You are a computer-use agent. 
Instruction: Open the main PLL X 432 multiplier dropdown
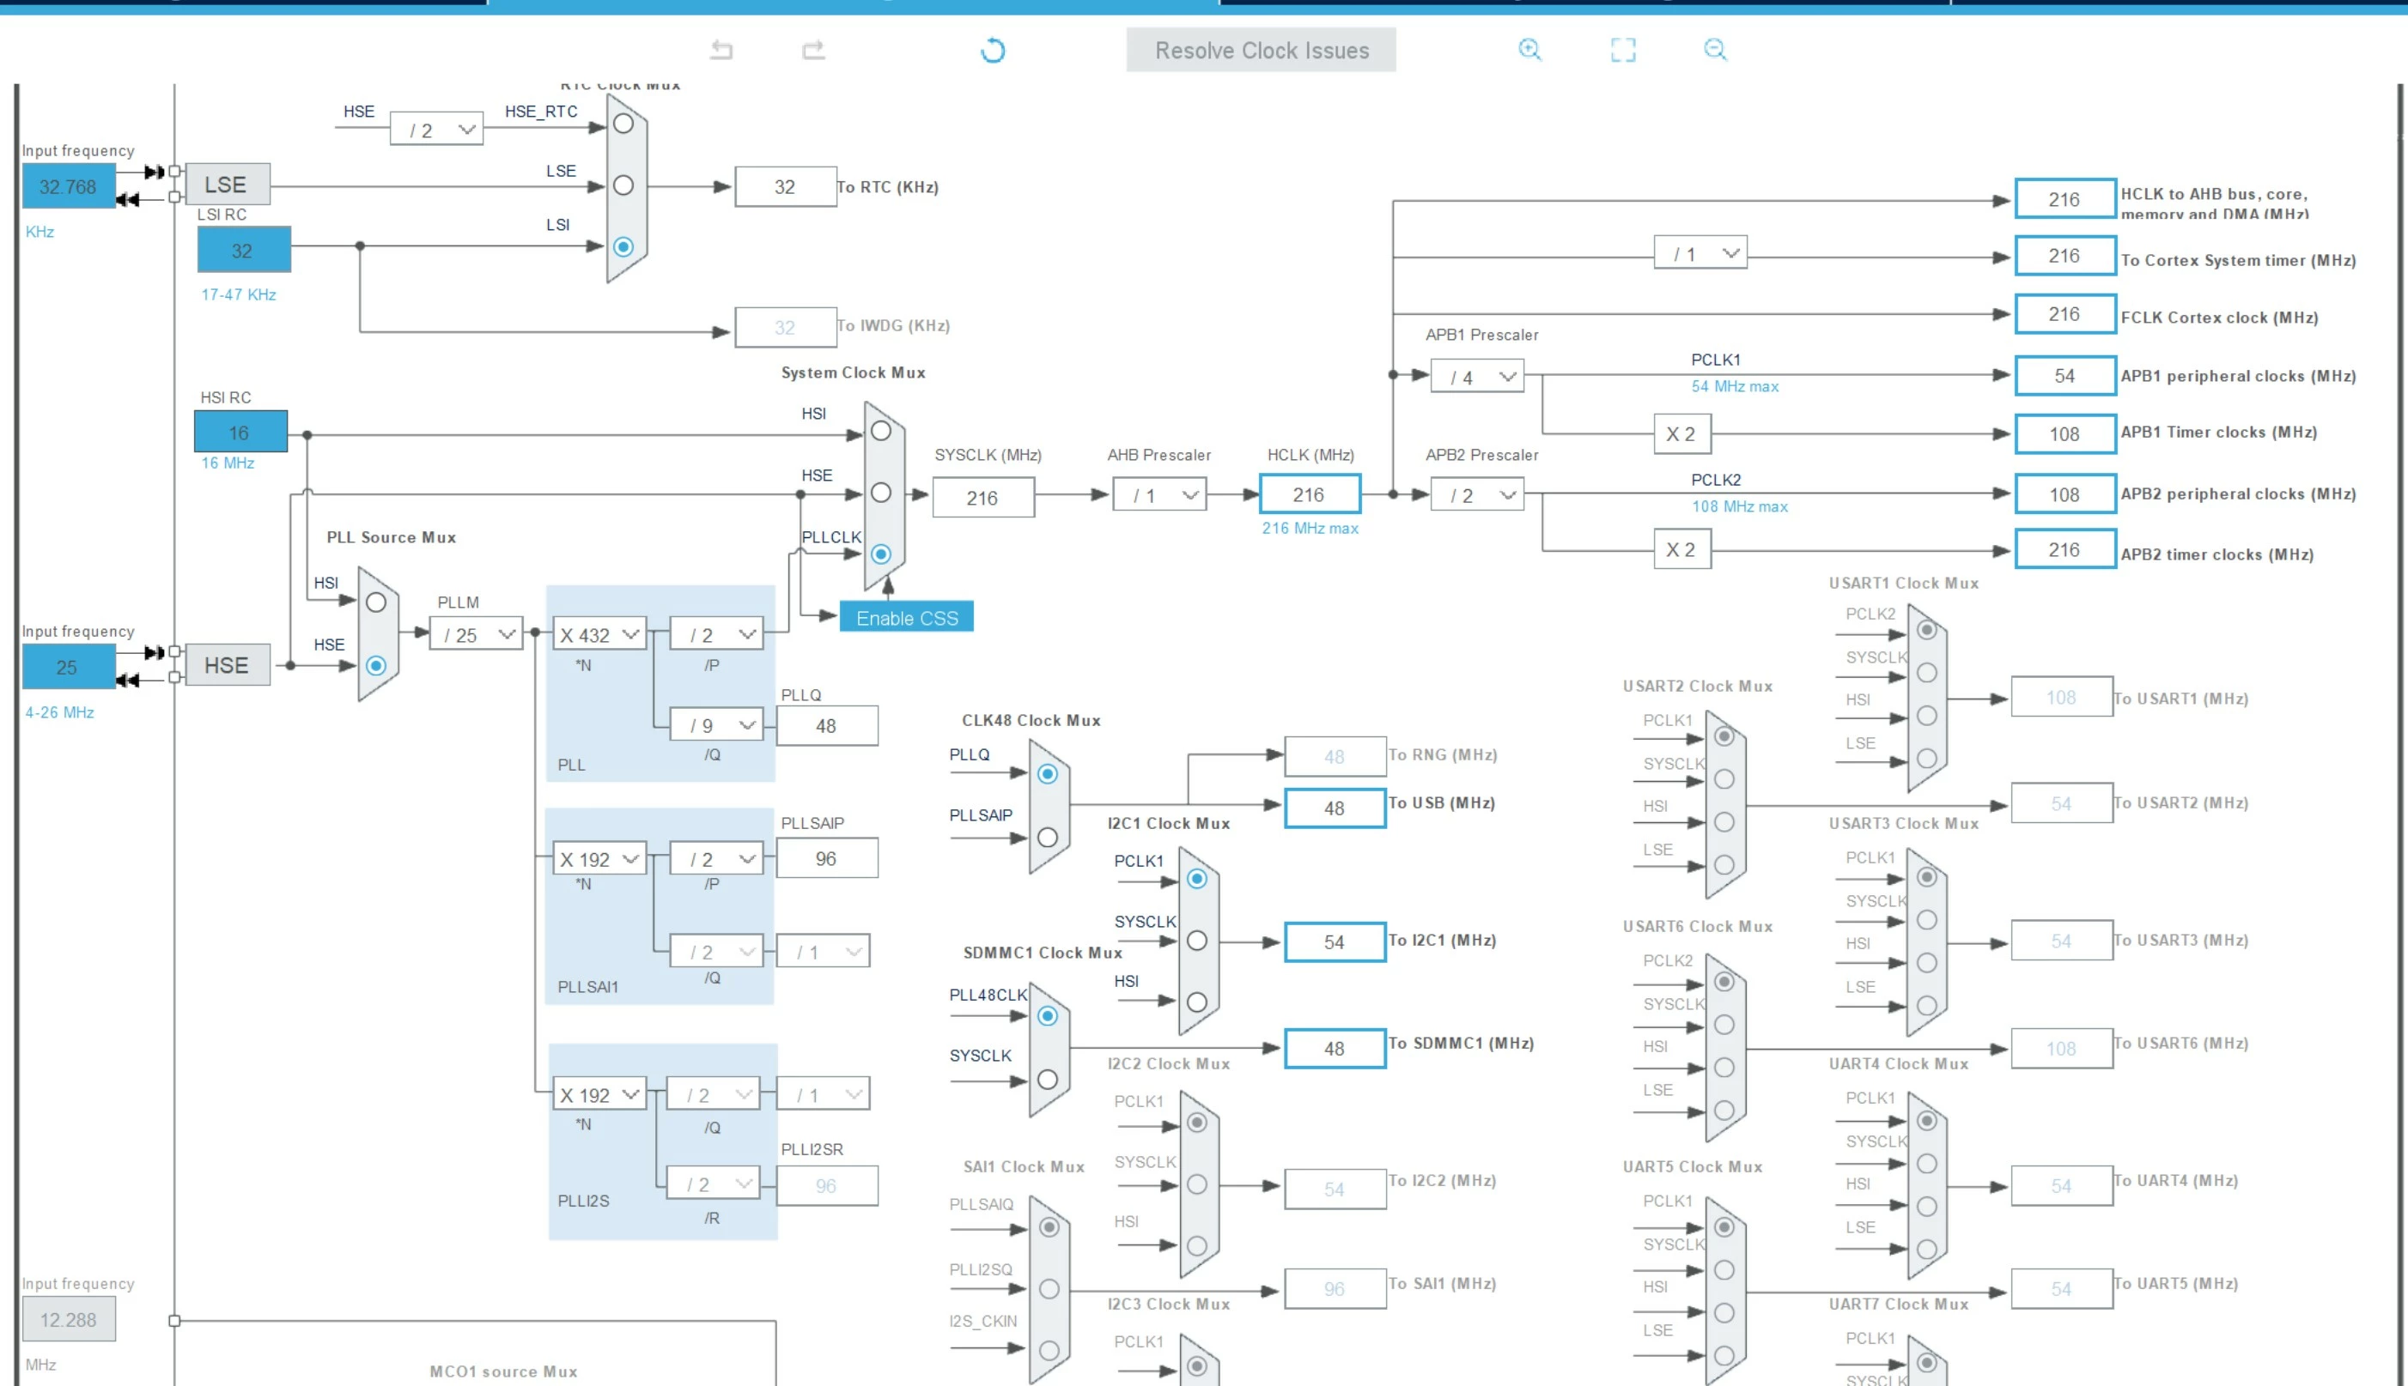click(x=600, y=634)
